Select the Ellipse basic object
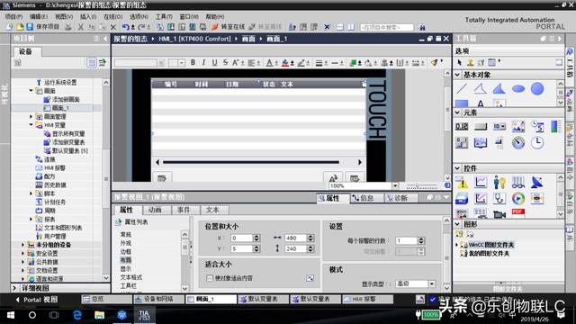 (518, 88)
